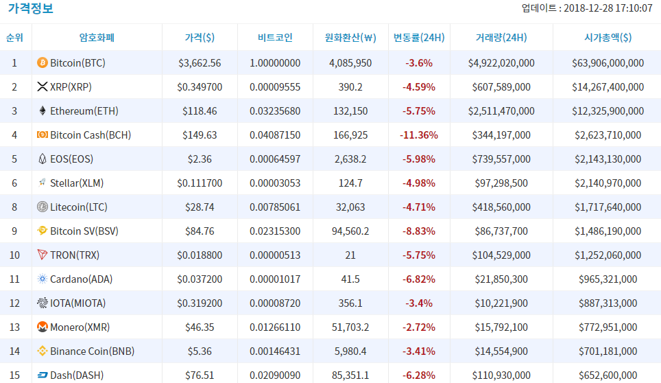Open the TRON(TRX) name link
Screen dimensions: 661x383
coord(75,255)
